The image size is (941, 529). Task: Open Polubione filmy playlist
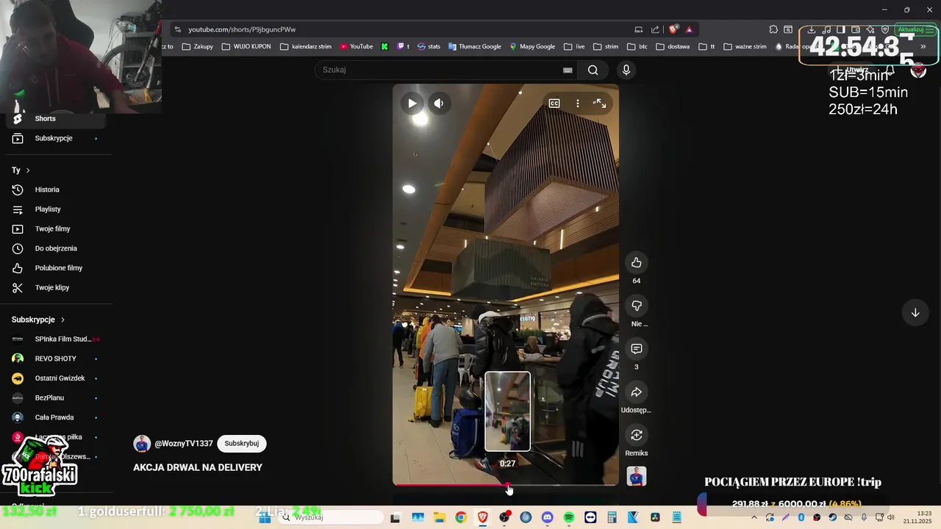click(x=56, y=268)
